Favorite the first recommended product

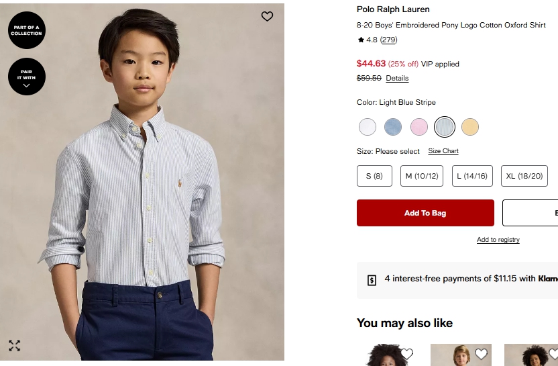tap(406, 354)
